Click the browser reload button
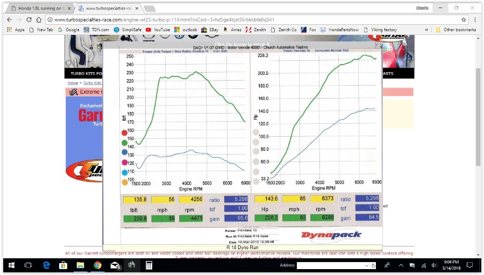Image resolution: width=484 pixels, height=275 pixels. pos(29,19)
